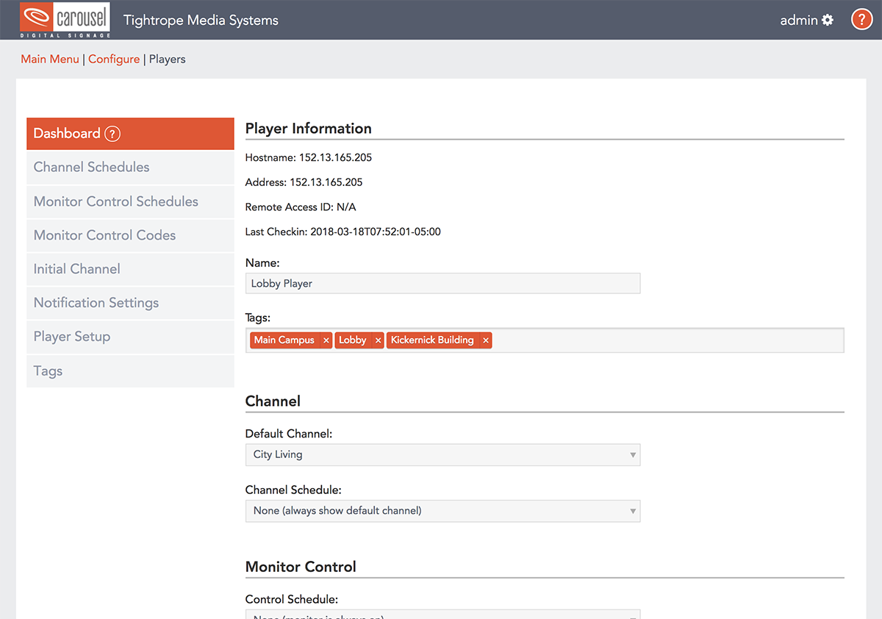Image resolution: width=882 pixels, height=619 pixels.
Task: Remove the Kickernick Building tag
Action: pos(485,340)
